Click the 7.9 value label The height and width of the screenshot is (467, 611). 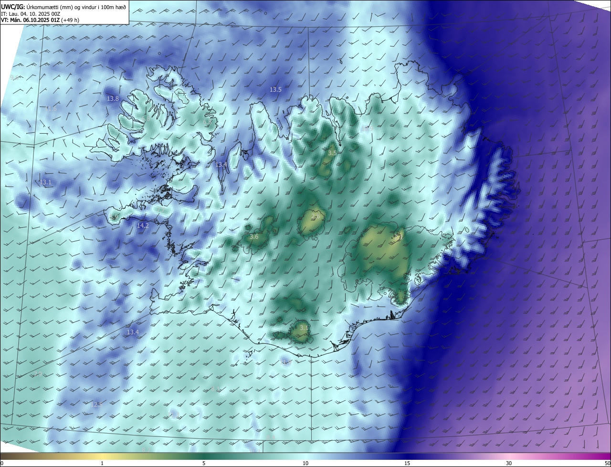click(38, 374)
